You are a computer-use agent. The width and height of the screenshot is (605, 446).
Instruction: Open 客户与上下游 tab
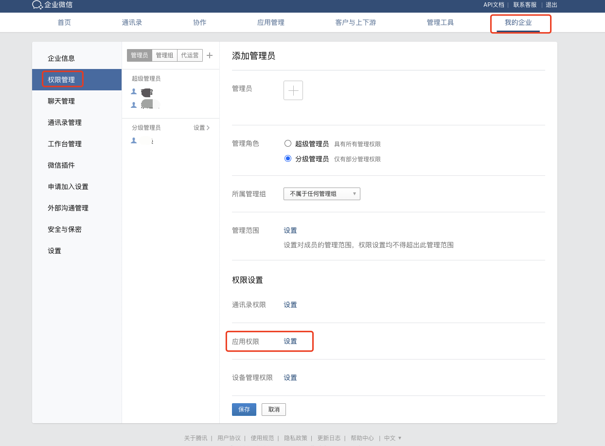click(356, 22)
